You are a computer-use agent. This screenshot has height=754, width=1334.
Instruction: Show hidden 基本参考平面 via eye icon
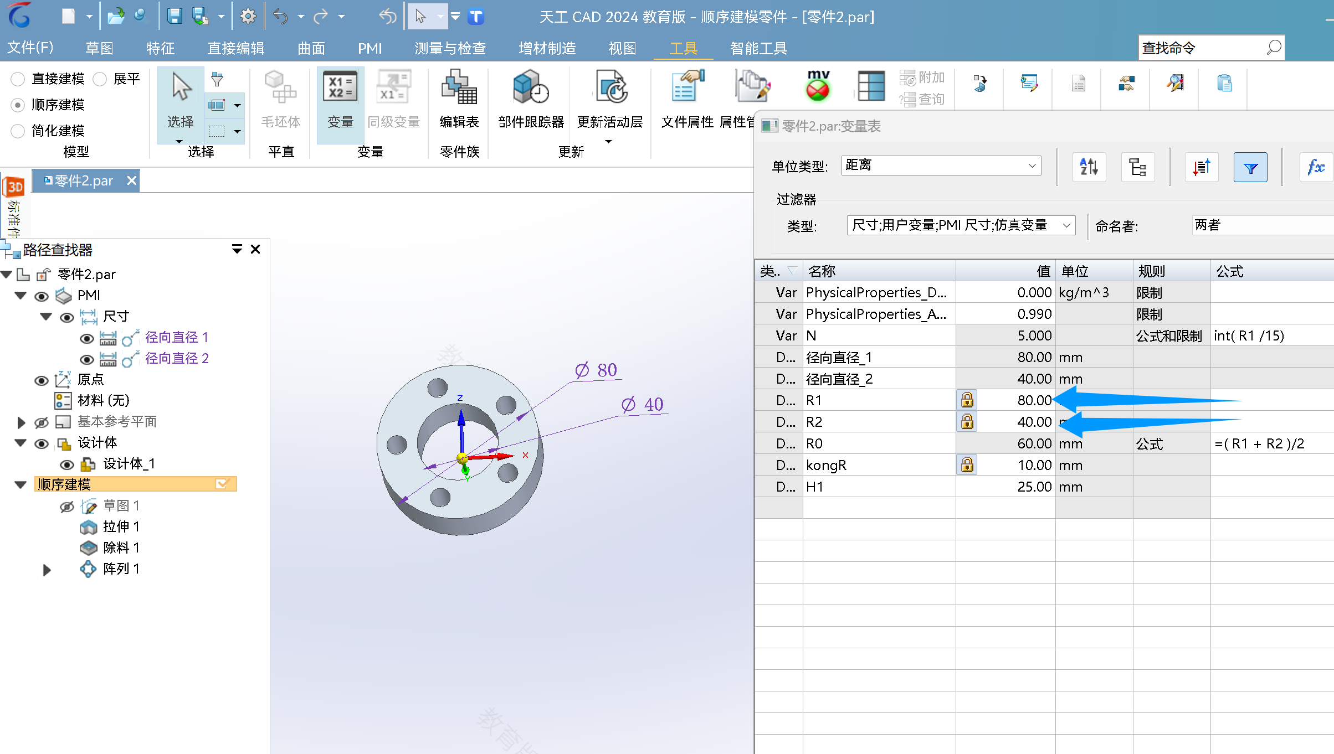(x=42, y=422)
